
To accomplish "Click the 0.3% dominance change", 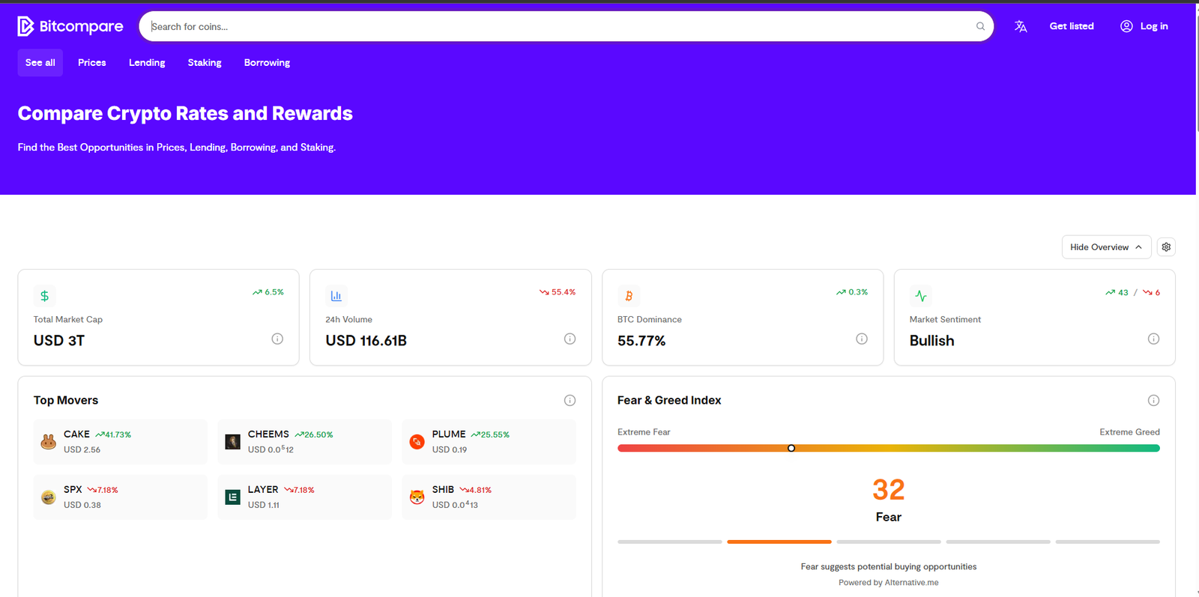I will point(852,292).
